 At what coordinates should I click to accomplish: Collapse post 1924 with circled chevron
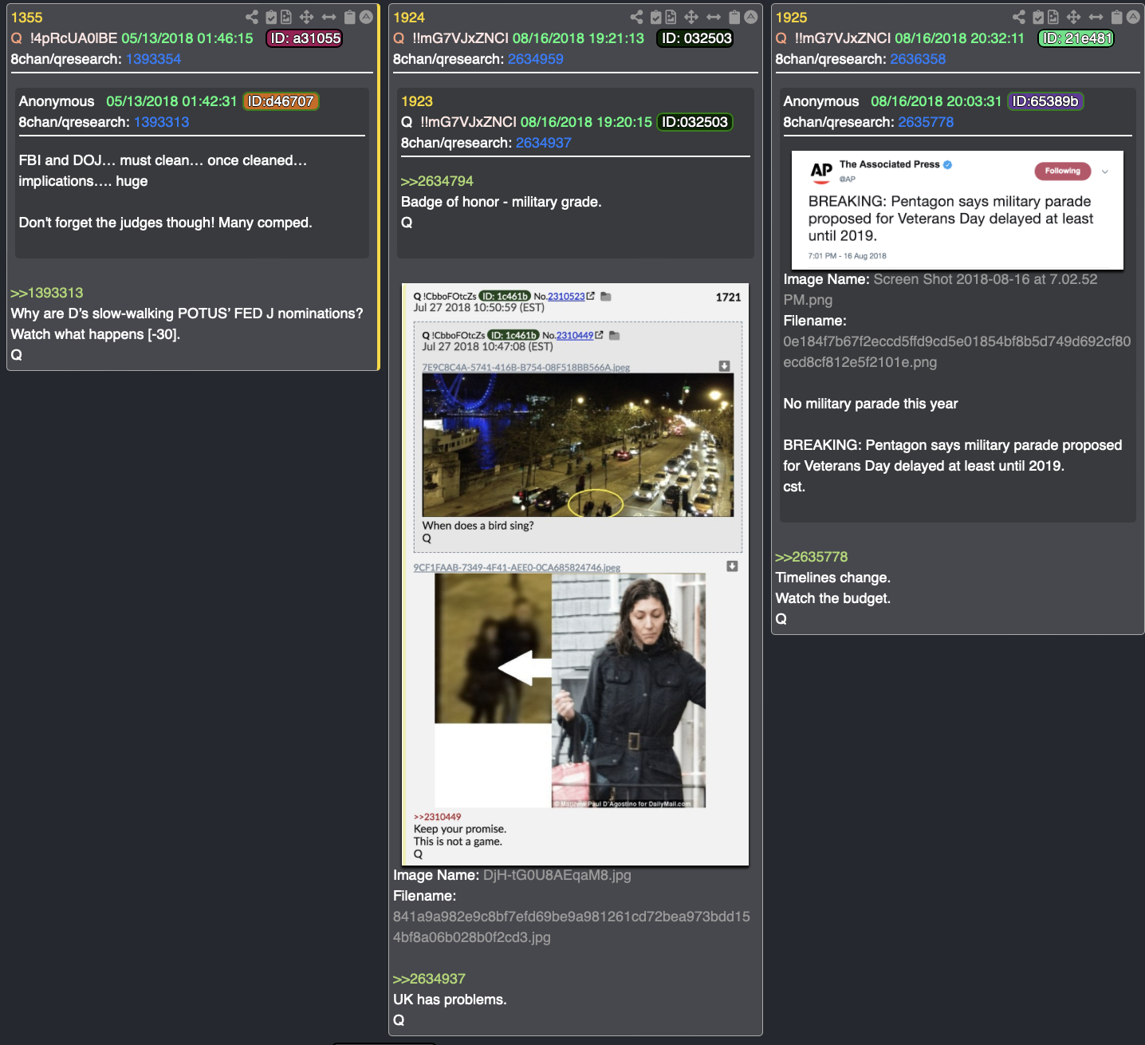tap(751, 17)
